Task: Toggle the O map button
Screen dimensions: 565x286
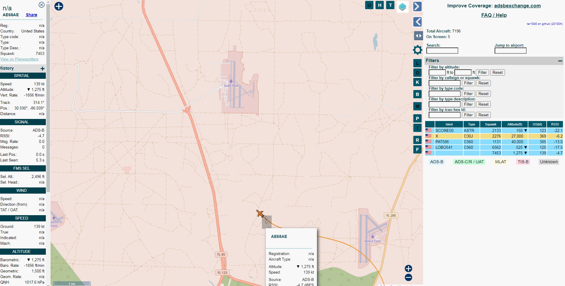Action: 417,73
